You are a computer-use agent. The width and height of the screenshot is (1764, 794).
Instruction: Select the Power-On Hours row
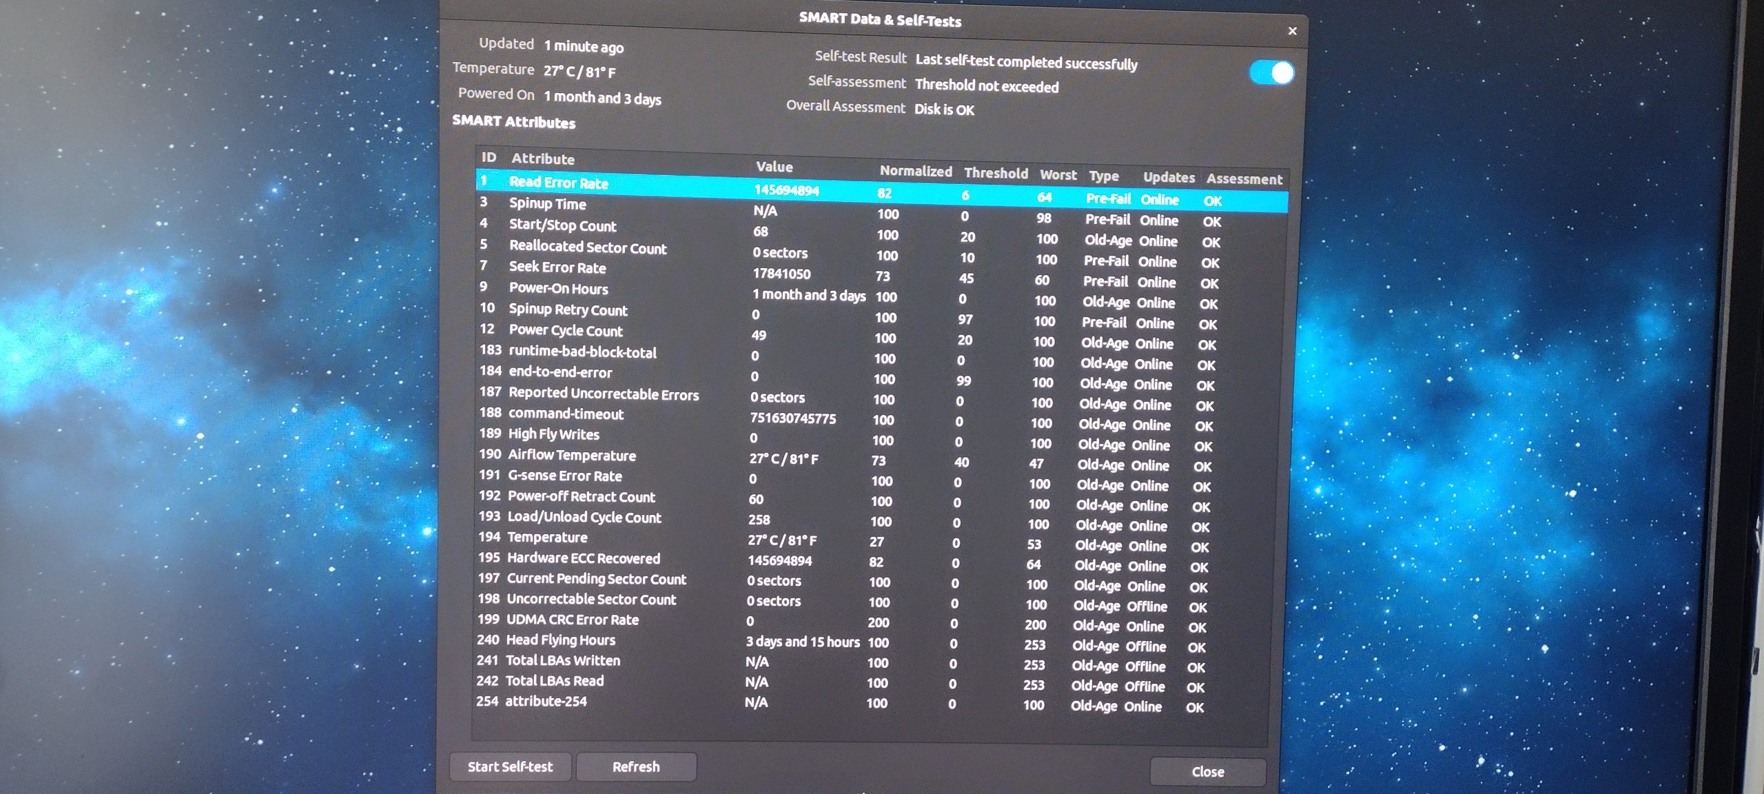tap(879, 295)
